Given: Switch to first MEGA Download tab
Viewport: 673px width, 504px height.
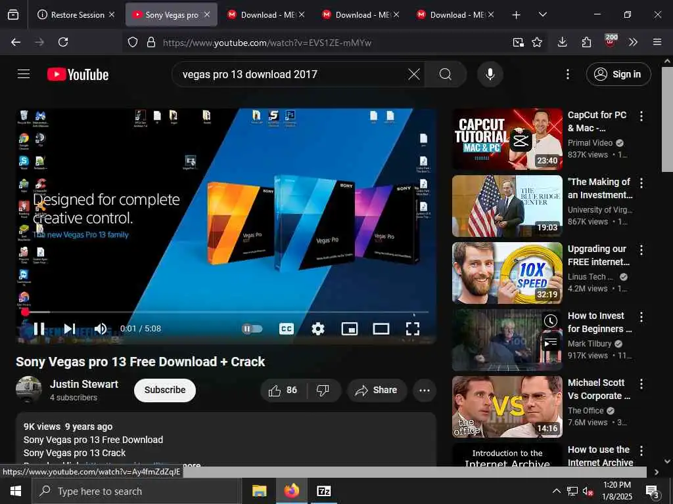Looking at the screenshot, I should [x=266, y=14].
